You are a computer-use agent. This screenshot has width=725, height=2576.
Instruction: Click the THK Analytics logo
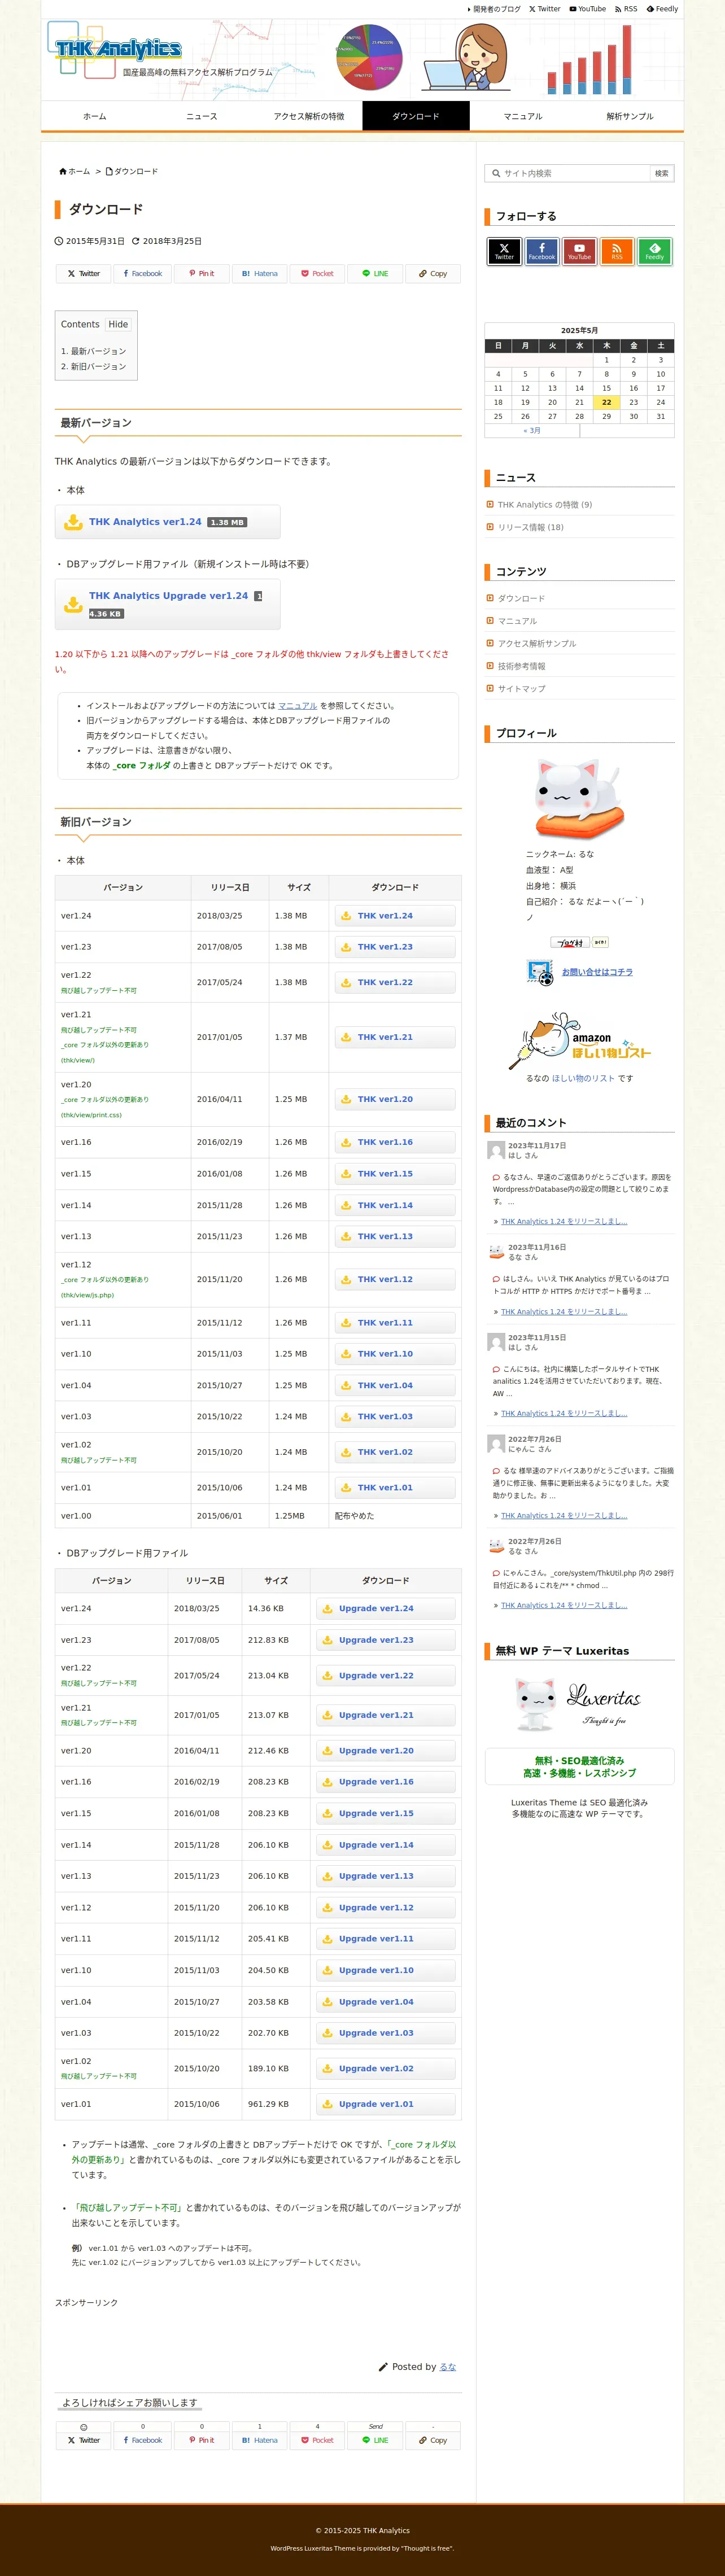[x=118, y=49]
